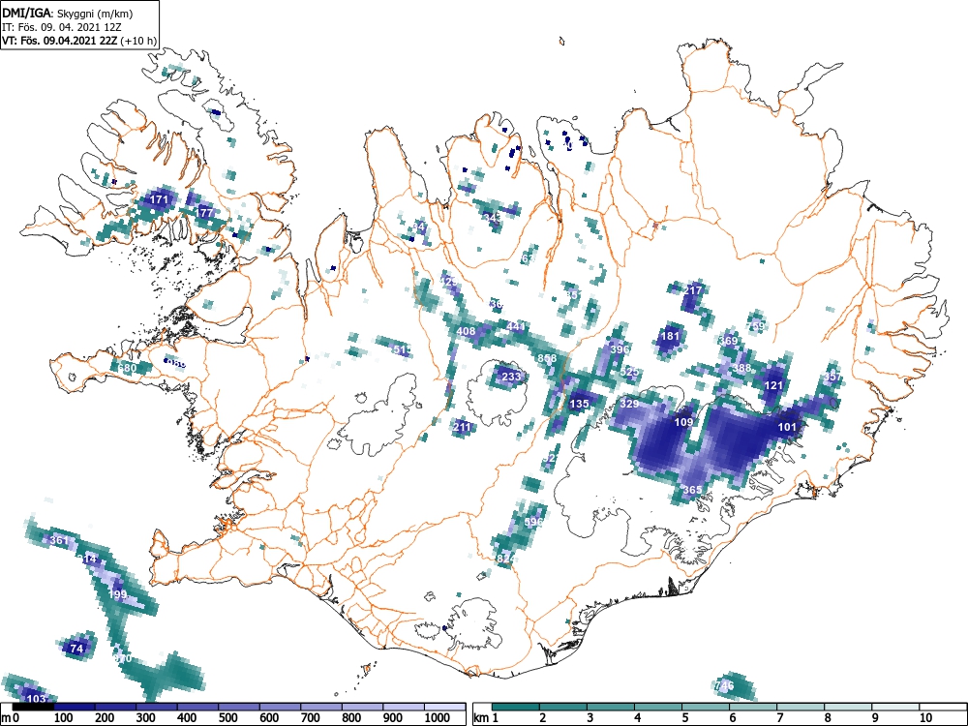Click the 135 value label on the map

click(x=579, y=404)
